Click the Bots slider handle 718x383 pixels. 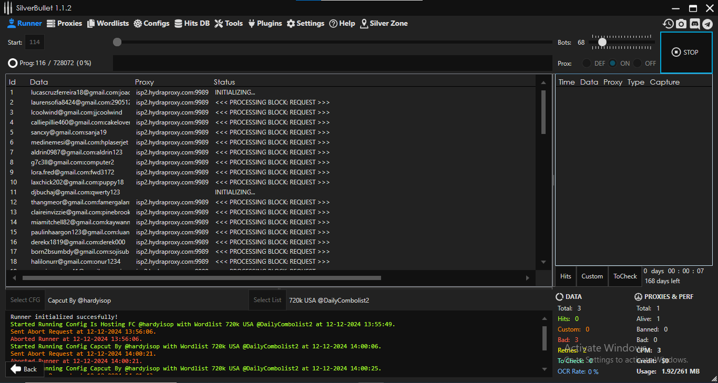pyautogui.click(x=602, y=42)
